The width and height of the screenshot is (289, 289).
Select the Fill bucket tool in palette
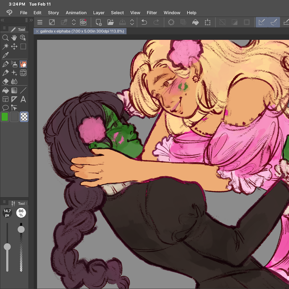(5, 90)
